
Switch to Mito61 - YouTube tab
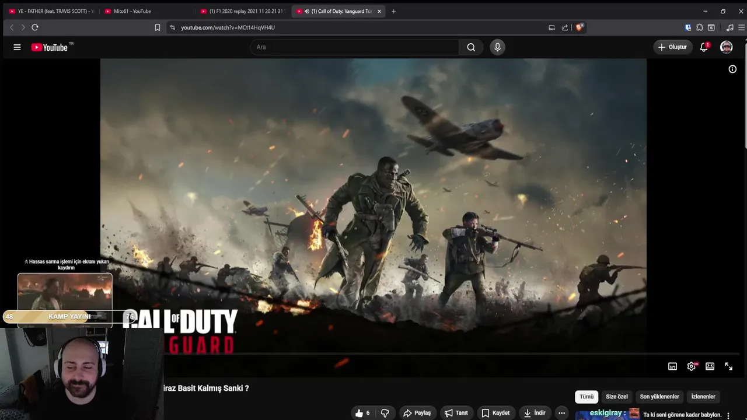(x=145, y=11)
